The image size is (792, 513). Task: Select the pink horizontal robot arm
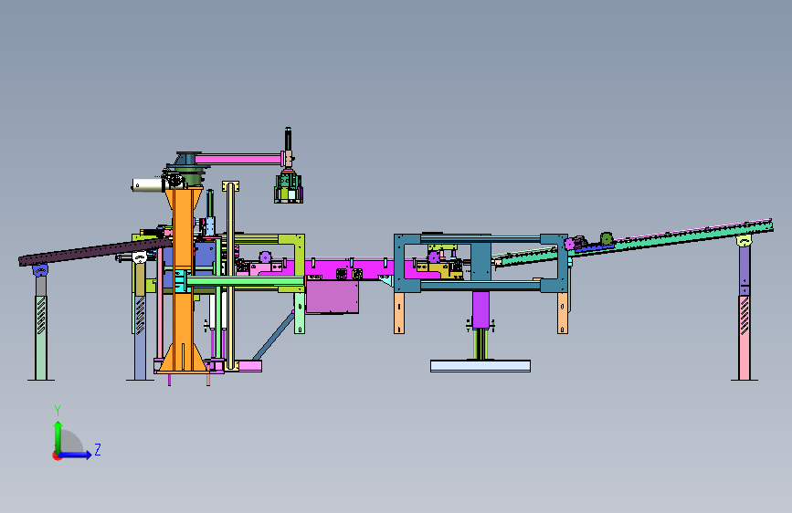(238, 160)
